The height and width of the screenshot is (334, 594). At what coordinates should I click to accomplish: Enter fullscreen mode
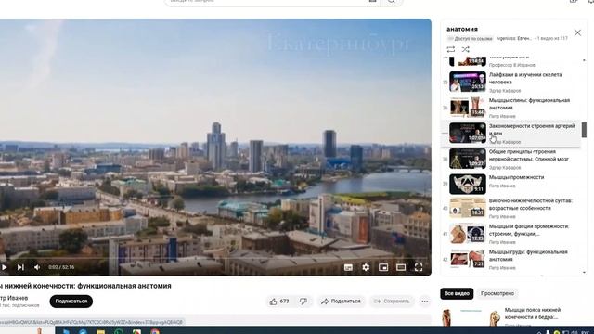[x=419, y=268]
